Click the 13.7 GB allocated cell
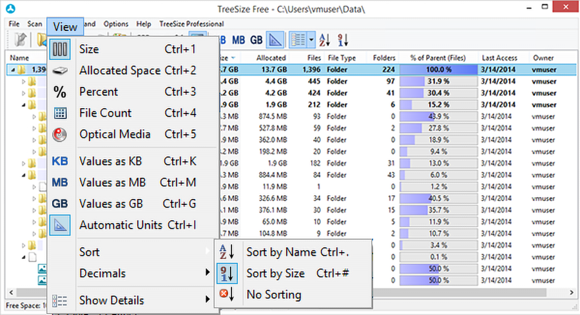580x315 pixels. (x=274, y=70)
